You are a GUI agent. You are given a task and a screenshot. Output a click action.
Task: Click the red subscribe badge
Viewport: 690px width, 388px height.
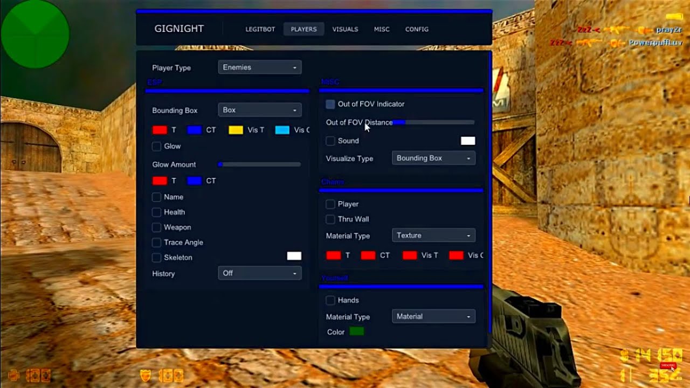[x=668, y=365]
